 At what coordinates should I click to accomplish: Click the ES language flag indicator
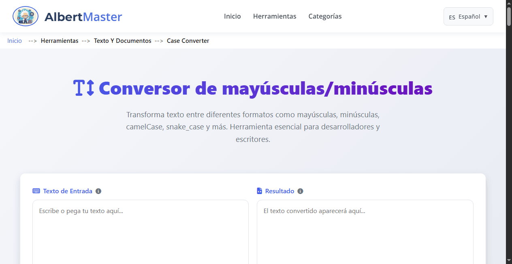[452, 17]
